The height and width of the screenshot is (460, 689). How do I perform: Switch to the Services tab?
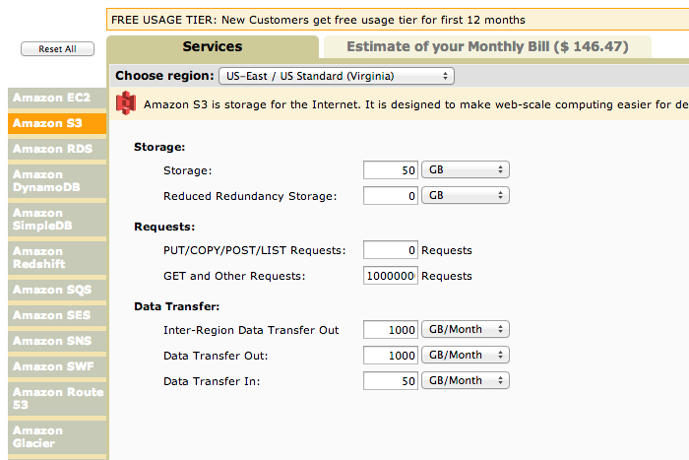213,46
